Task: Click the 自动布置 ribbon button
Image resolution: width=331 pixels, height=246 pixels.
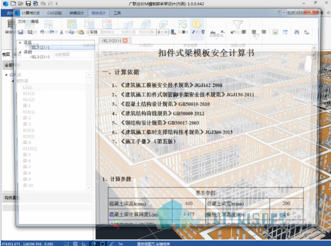Action: pos(147,27)
